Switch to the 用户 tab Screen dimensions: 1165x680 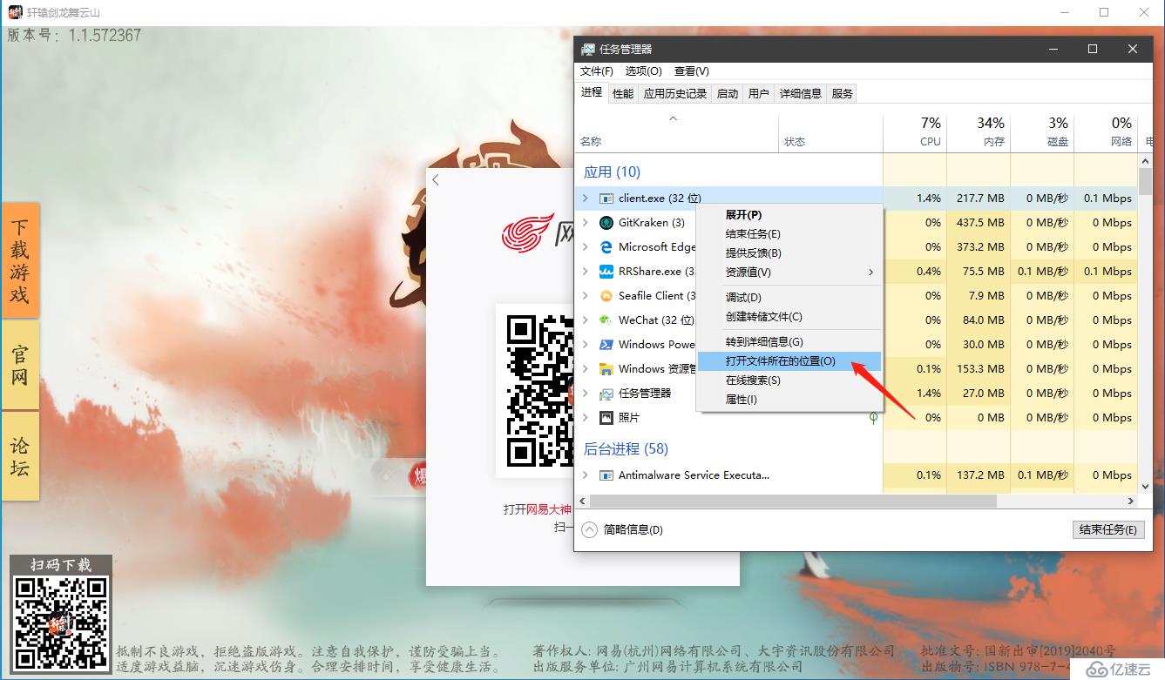[759, 93]
